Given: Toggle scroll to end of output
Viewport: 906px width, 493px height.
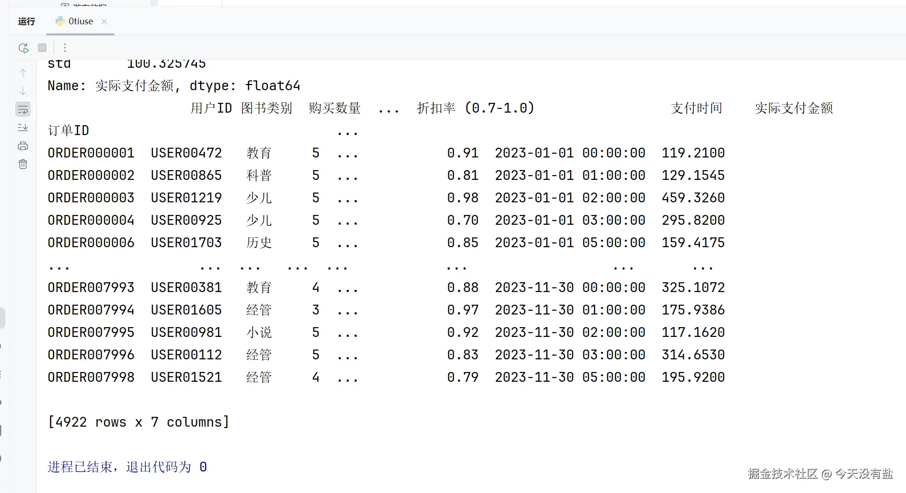Looking at the screenshot, I should (x=23, y=128).
